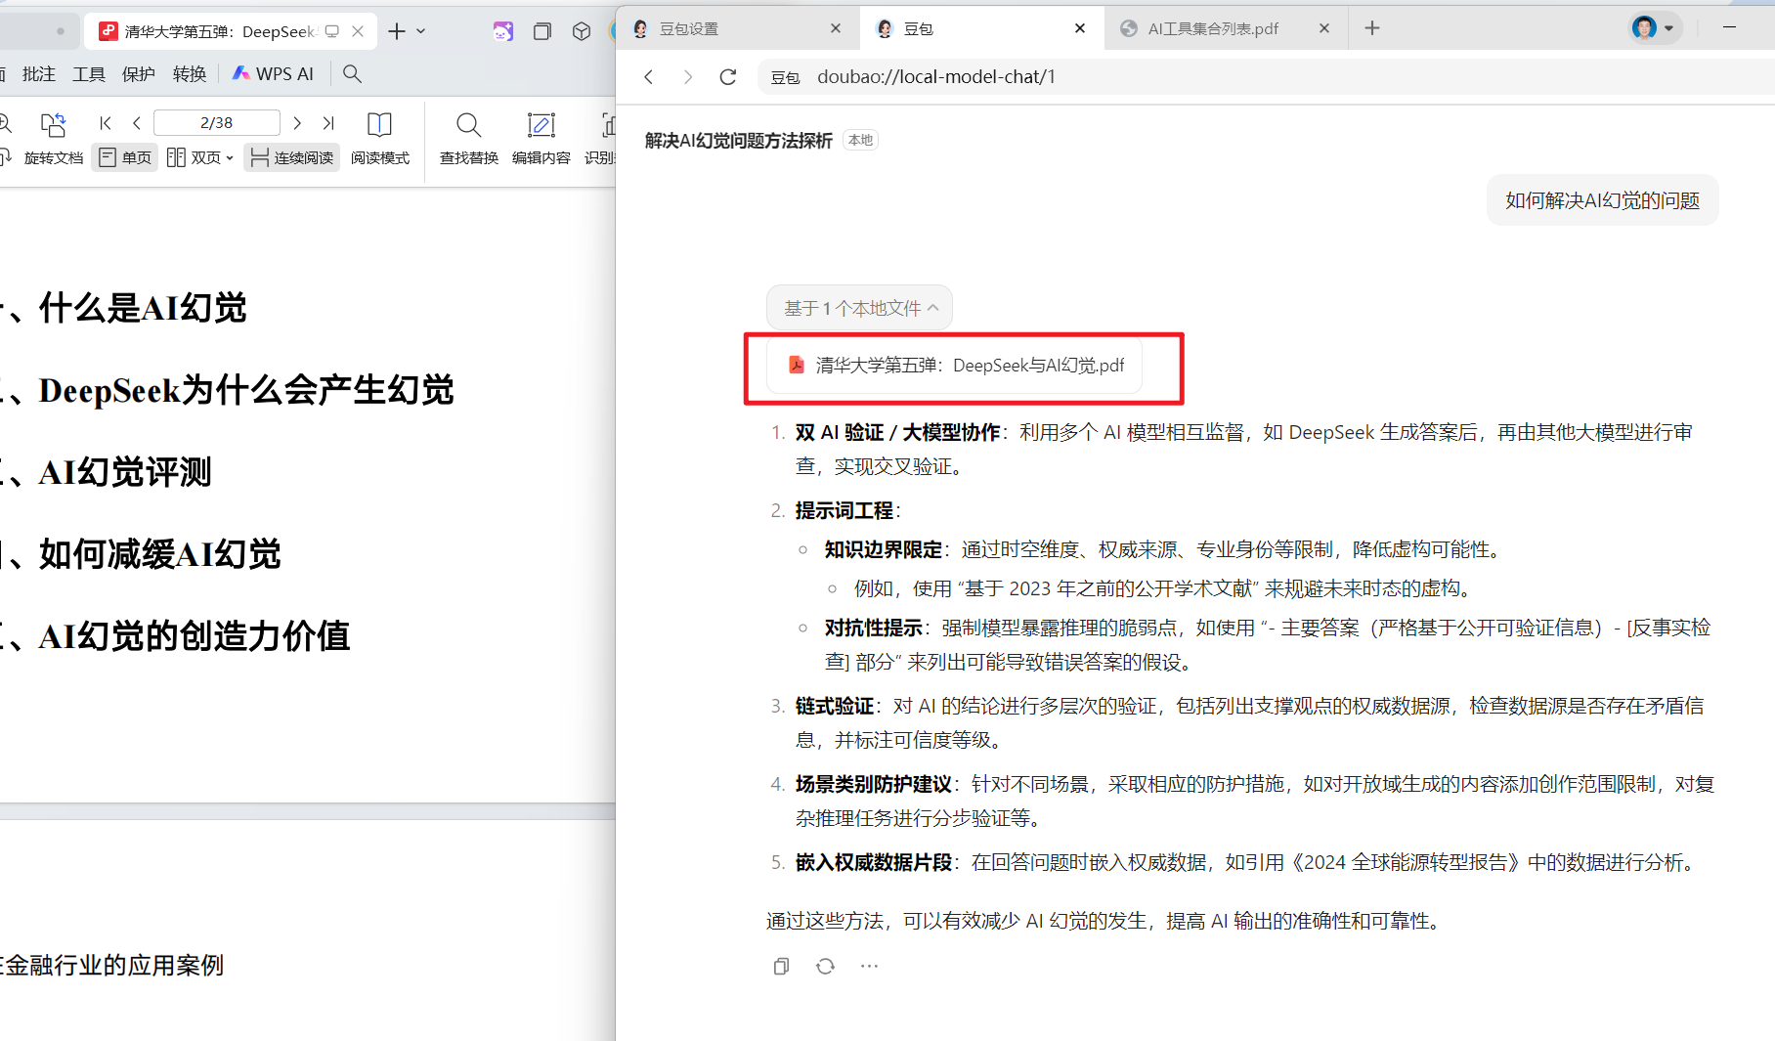Close the 豆包 tab

1080,28
